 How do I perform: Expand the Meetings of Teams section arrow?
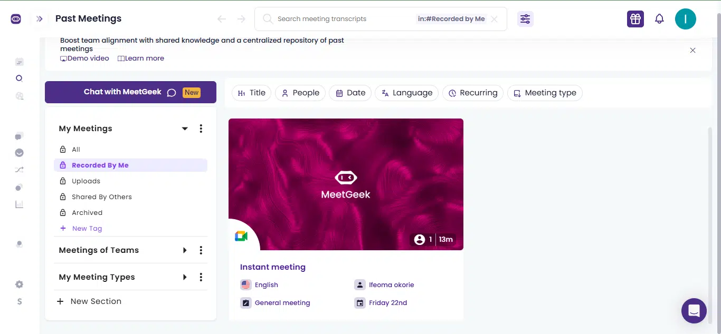click(x=185, y=250)
